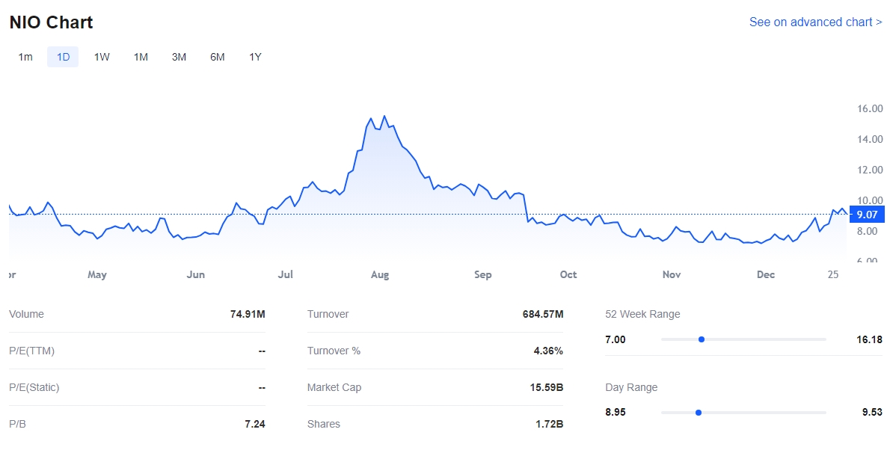The height and width of the screenshot is (459, 890).
Task: Open the advanced chart link
Action: [x=815, y=22]
